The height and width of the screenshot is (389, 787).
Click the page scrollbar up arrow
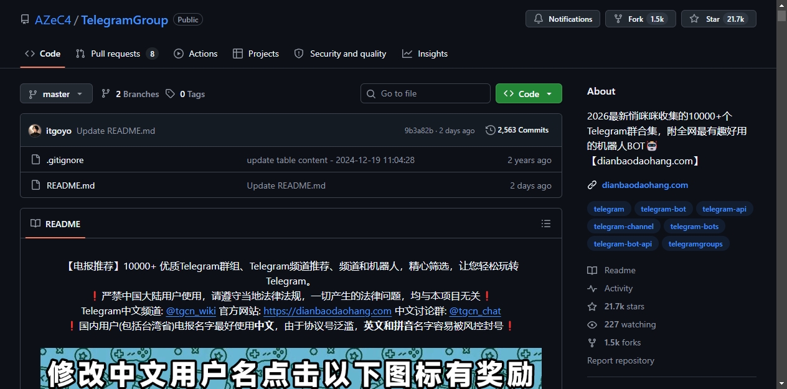coord(781,4)
